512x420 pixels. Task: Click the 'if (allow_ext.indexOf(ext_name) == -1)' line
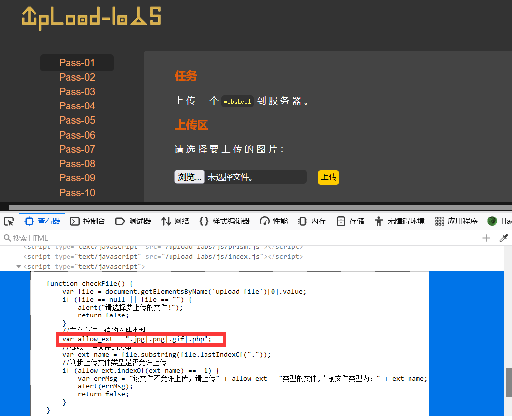141,371
